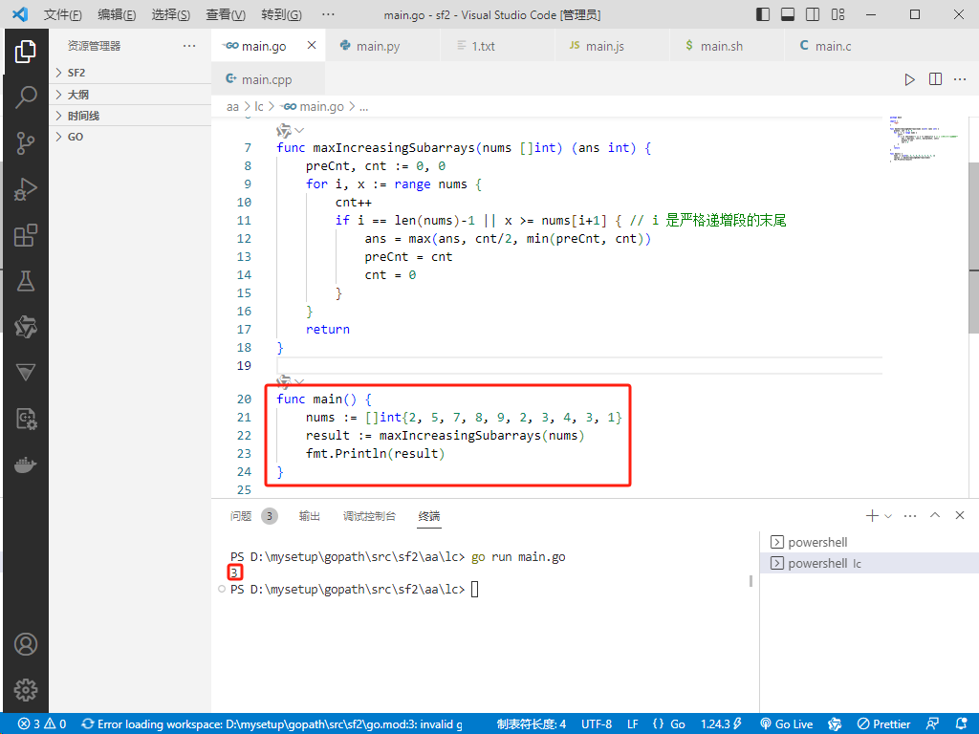
Task: Open the Manage gear menu
Action: (25, 690)
